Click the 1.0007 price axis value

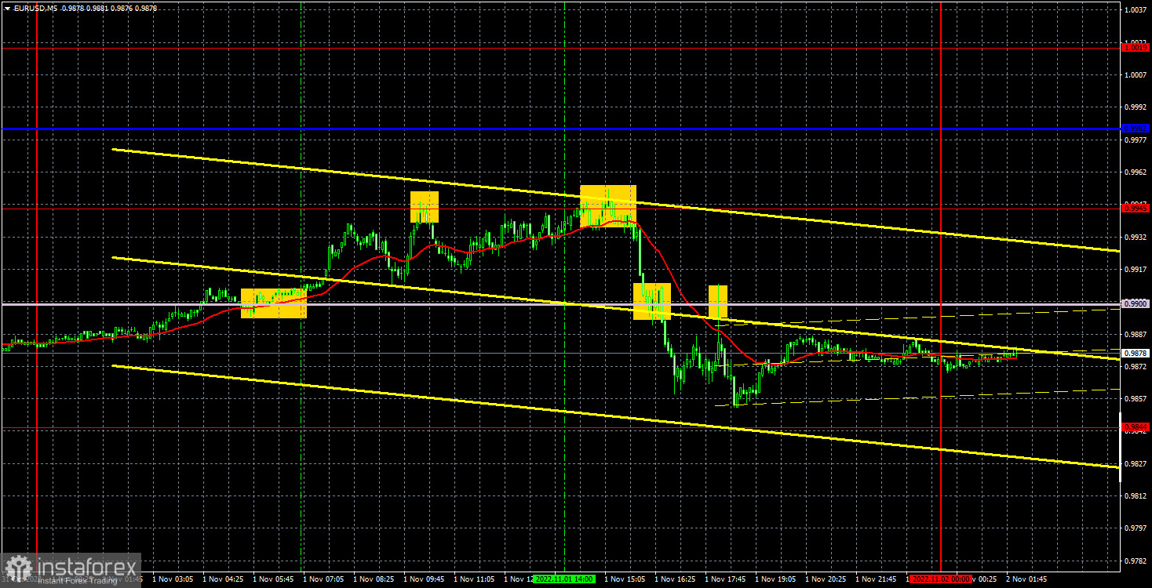point(1136,75)
